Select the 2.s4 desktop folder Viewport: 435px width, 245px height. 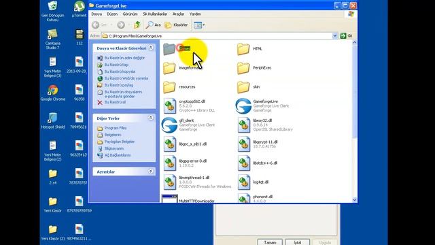(53, 177)
